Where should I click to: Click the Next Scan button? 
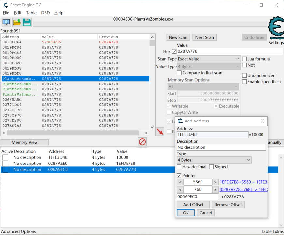point(204,37)
